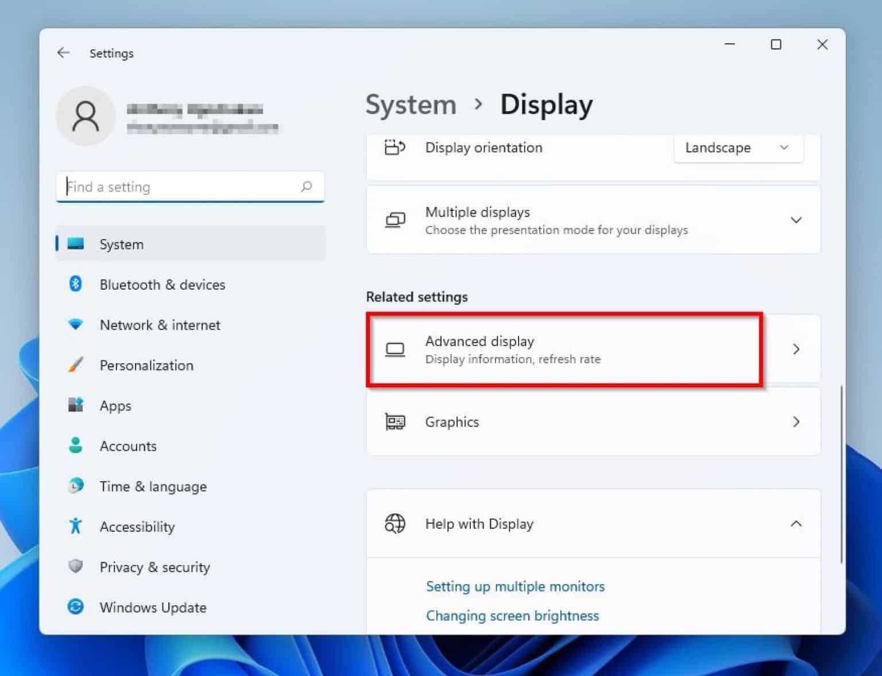Click the user profile avatar icon
Screen dimensions: 882x676
[86, 116]
